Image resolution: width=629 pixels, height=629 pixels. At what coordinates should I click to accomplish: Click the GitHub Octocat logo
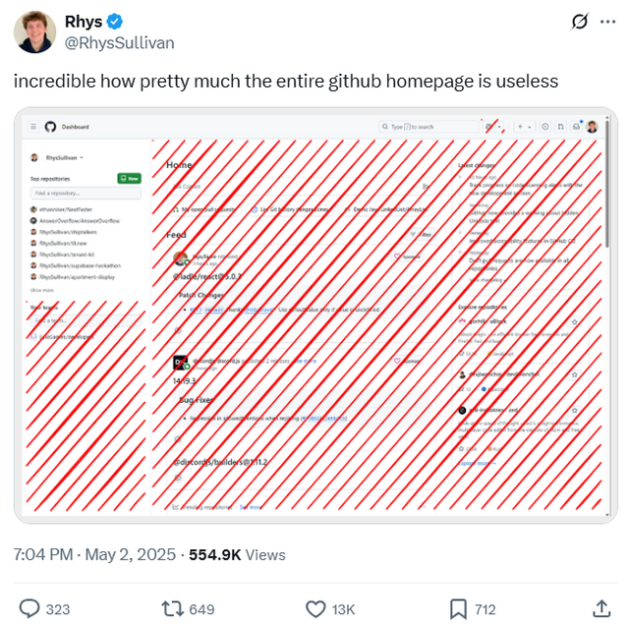49,127
